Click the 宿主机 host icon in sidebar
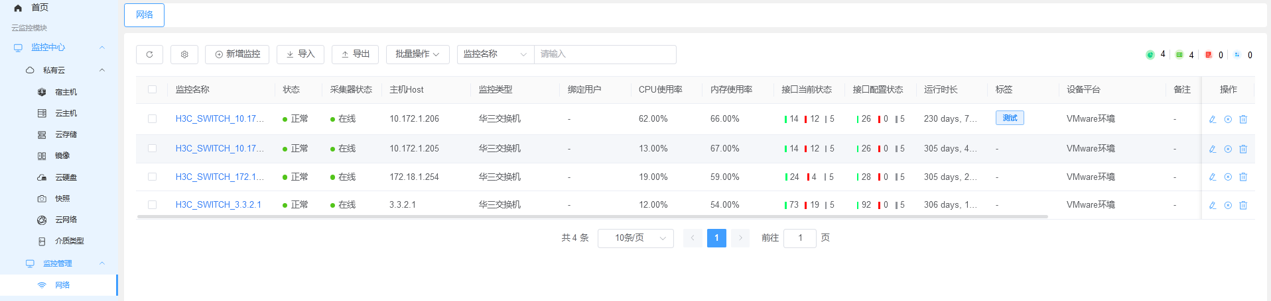Screen dimensions: 1271x301 coord(42,92)
